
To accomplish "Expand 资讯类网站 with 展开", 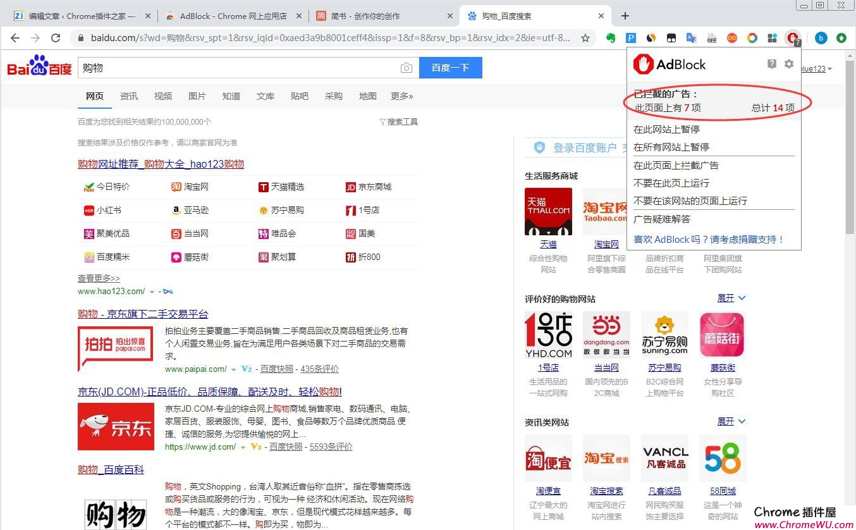I will point(731,421).
